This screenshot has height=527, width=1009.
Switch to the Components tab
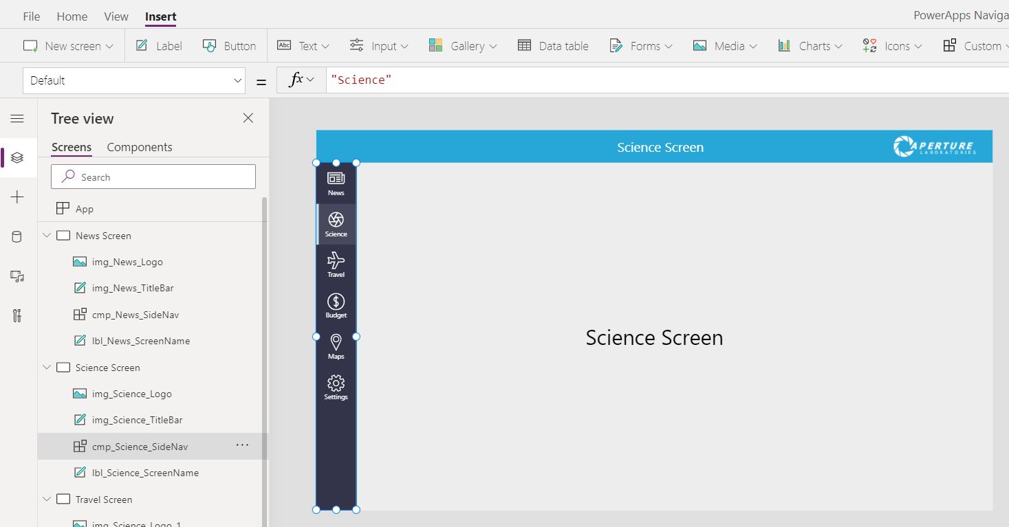click(140, 147)
